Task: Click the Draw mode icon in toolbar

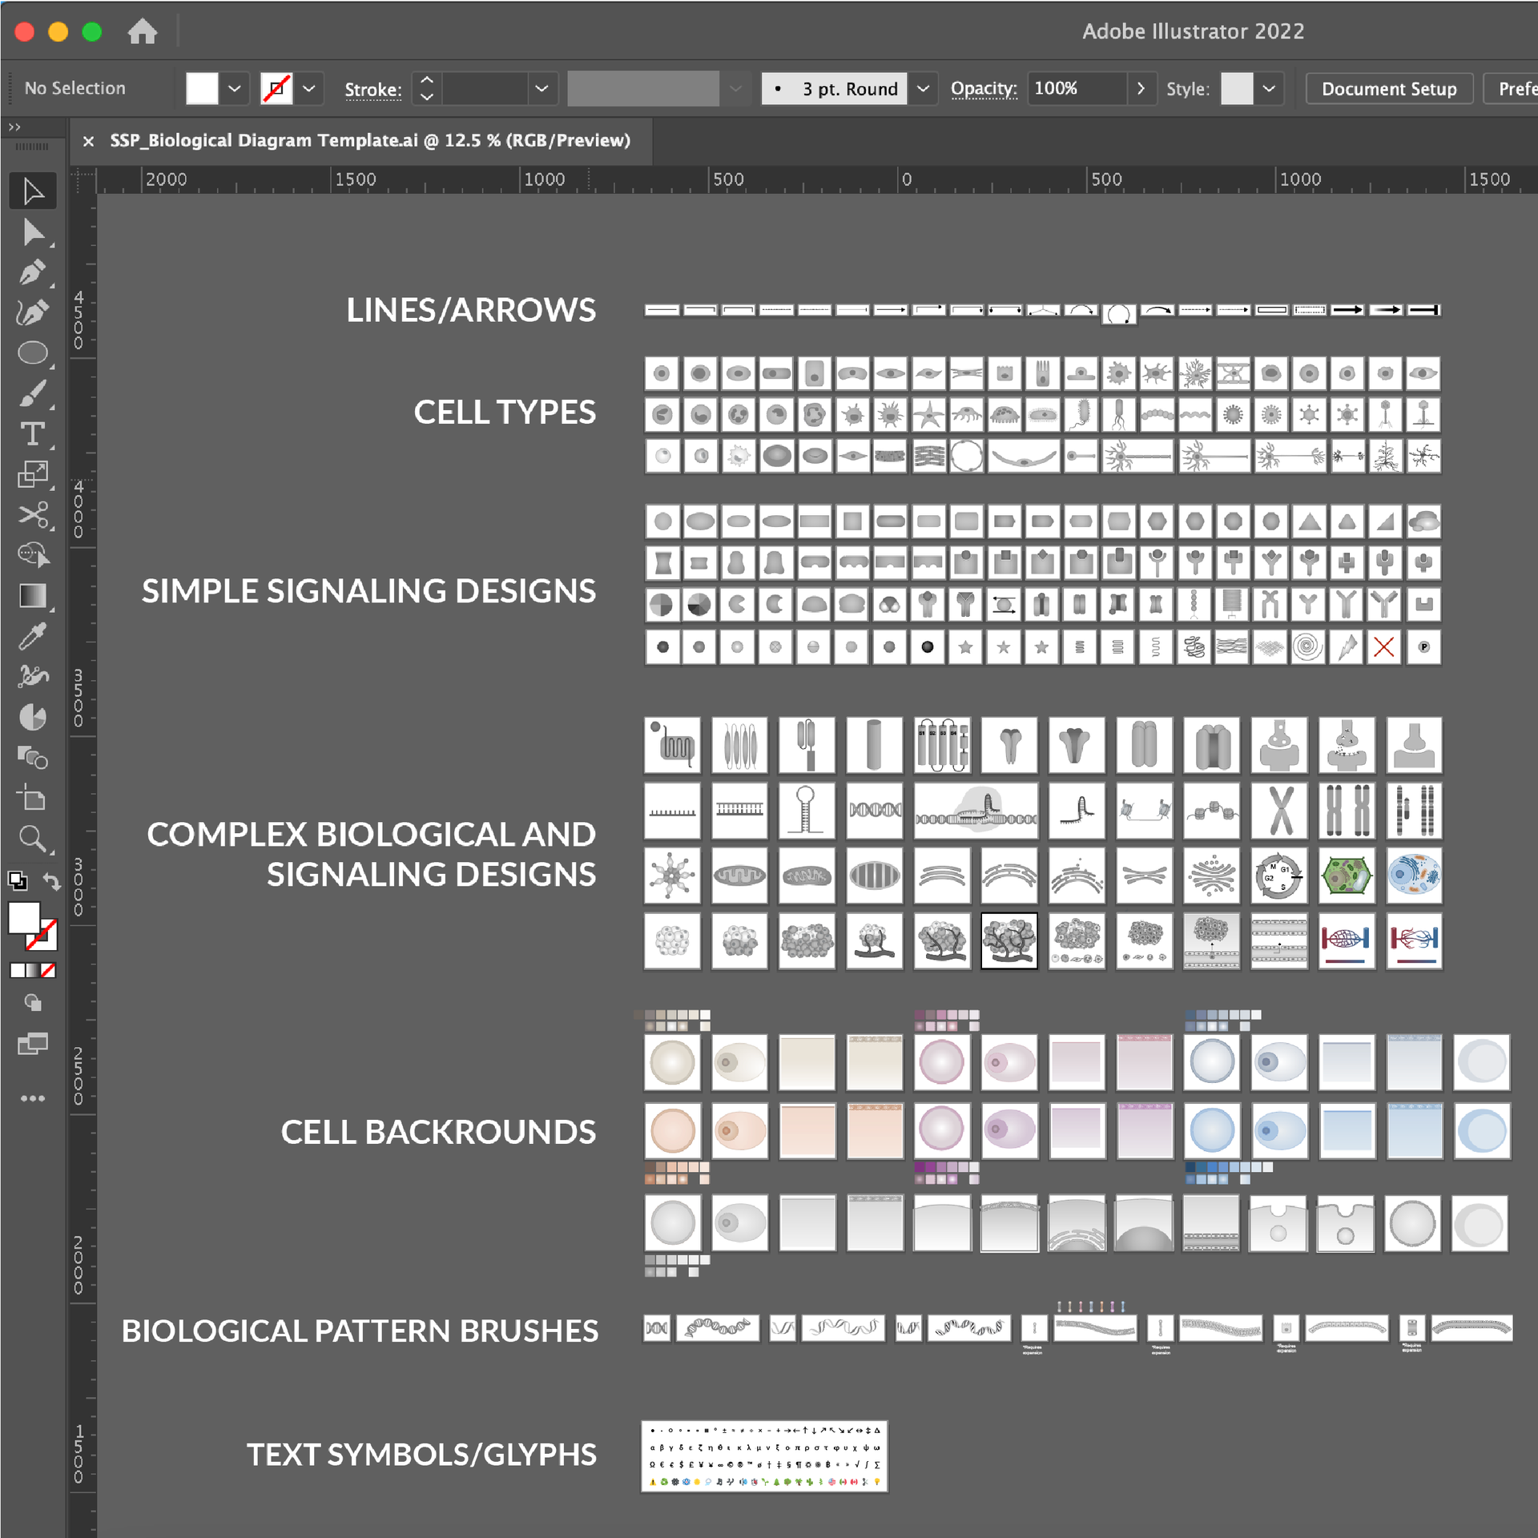Action: coord(33,1002)
